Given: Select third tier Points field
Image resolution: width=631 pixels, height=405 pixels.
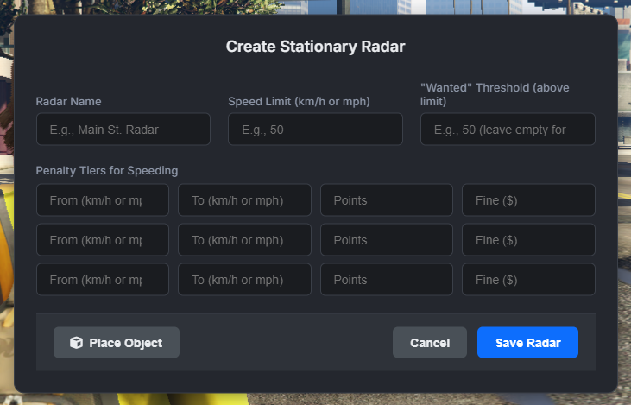Looking at the screenshot, I should [387, 280].
